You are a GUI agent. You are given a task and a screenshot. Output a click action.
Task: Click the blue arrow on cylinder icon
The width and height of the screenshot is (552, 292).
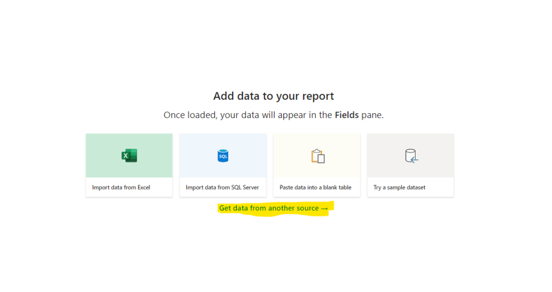tap(415, 160)
